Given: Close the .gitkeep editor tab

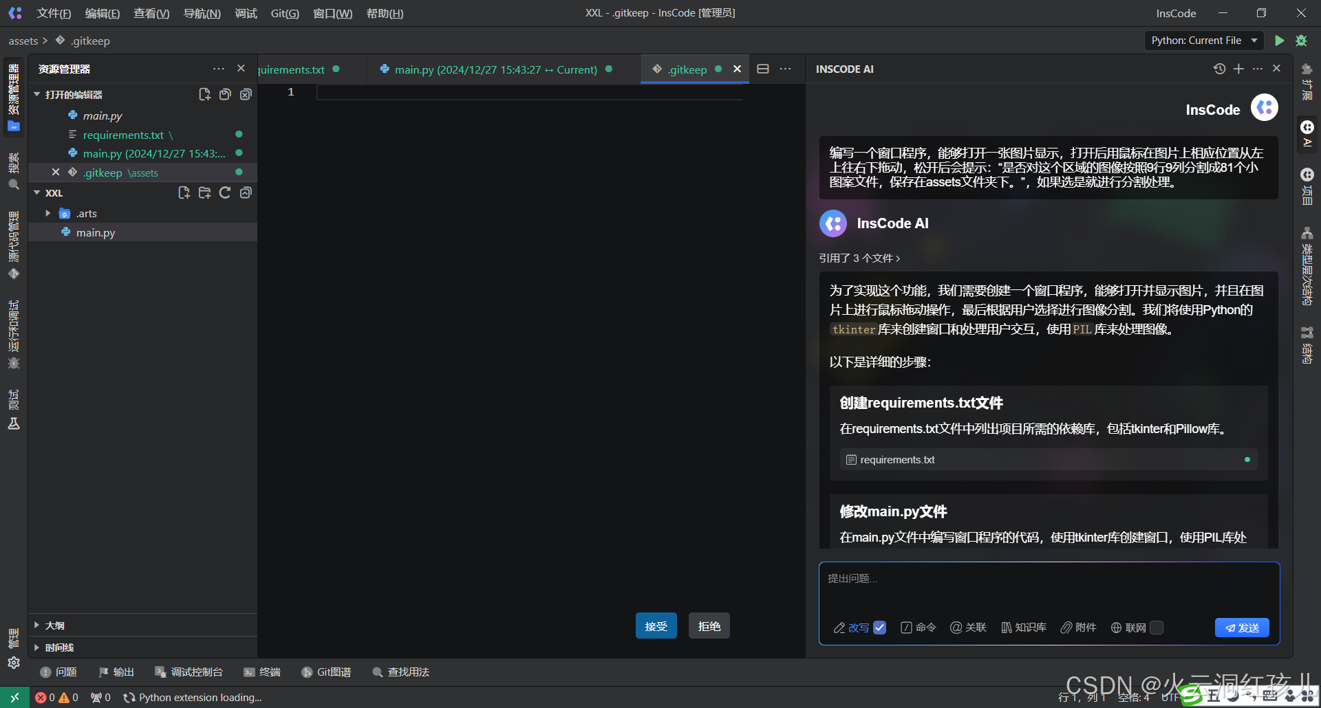Looking at the screenshot, I should coord(737,69).
